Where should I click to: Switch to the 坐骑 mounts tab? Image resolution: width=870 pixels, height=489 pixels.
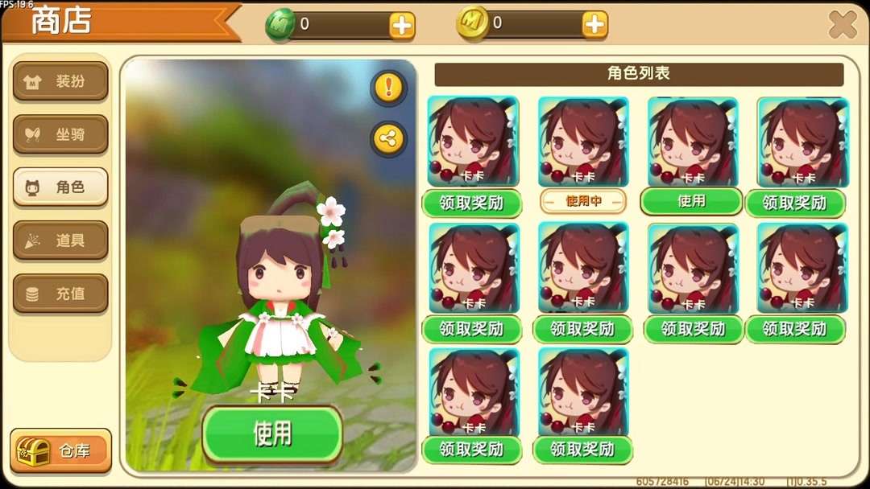[x=60, y=134]
